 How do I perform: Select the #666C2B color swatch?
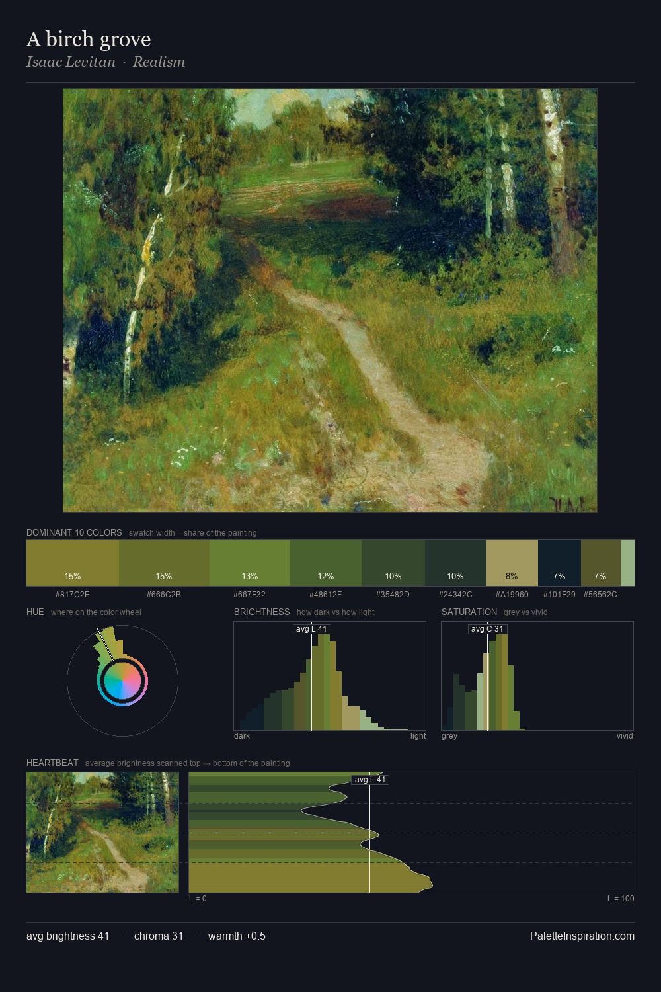click(164, 563)
